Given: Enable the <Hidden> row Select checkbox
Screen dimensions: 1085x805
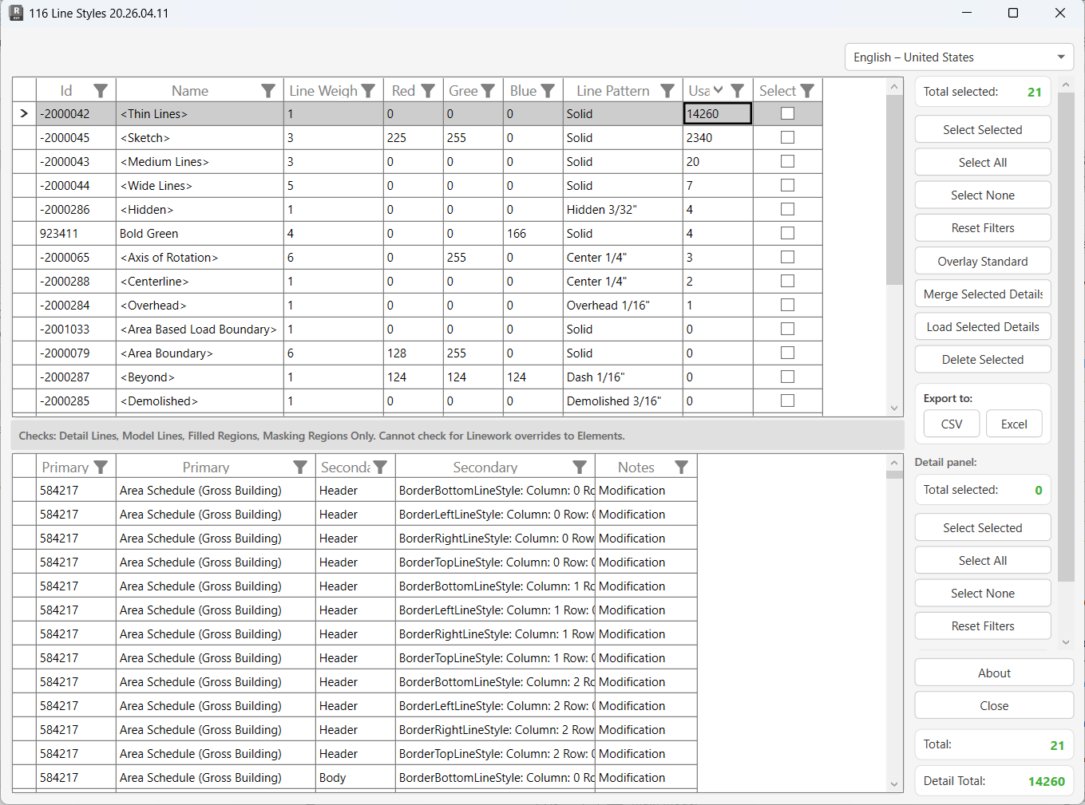Looking at the screenshot, I should coord(787,209).
